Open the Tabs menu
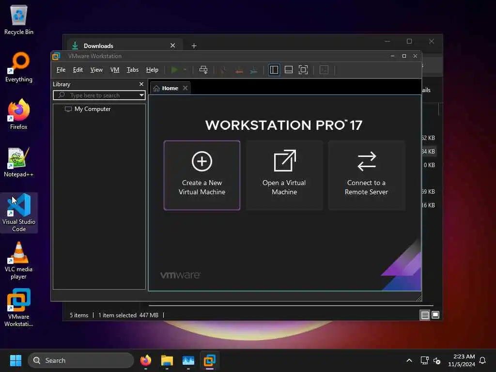 click(133, 70)
